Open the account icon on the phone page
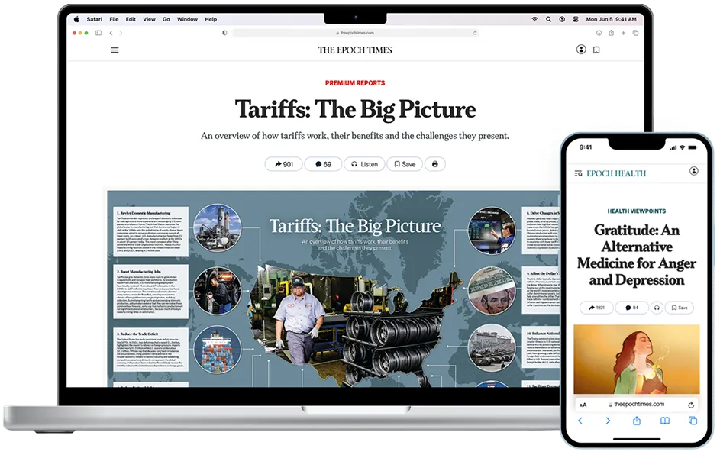720x471 pixels. point(694,171)
